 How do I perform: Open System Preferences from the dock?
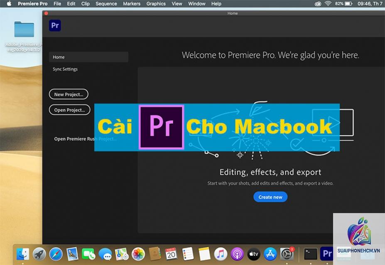click(x=287, y=254)
